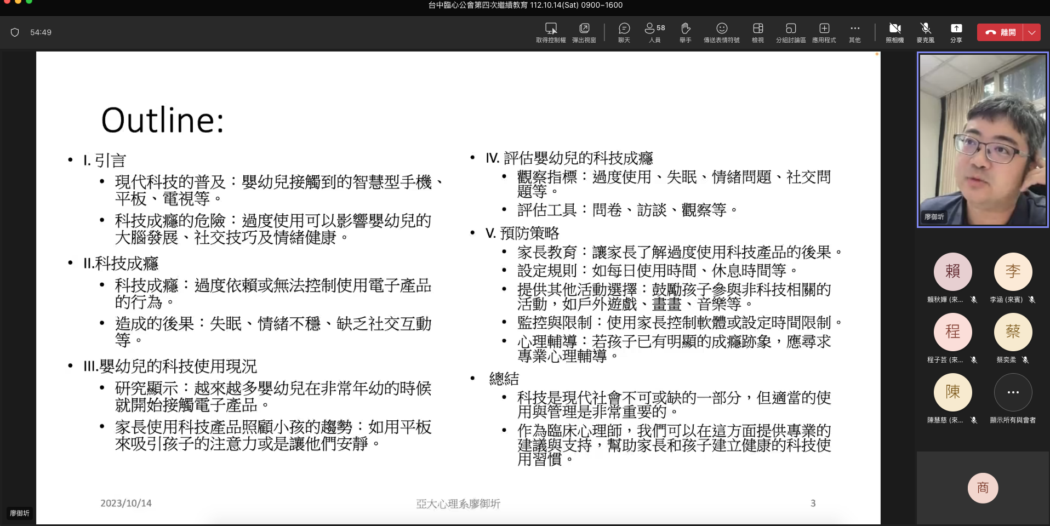Image resolution: width=1050 pixels, height=526 pixels.
Task: Click the heading 總結 on the slide
Action: [x=504, y=379]
